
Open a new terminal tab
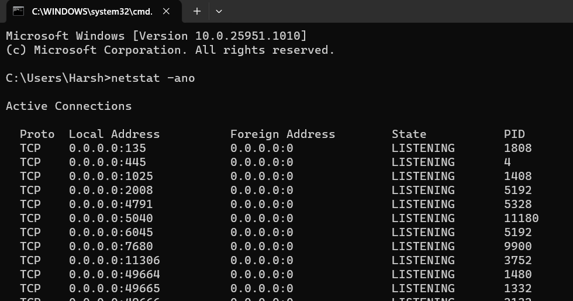pos(197,11)
